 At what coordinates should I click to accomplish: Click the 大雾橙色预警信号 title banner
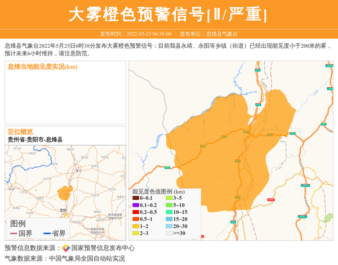[x=168, y=15]
